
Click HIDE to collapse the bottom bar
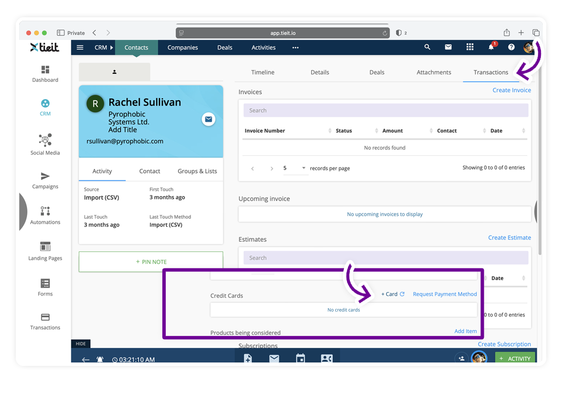(x=81, y=344)
